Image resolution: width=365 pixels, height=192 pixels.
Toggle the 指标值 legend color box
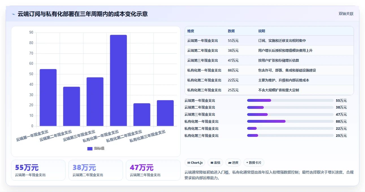pos(90,149)
